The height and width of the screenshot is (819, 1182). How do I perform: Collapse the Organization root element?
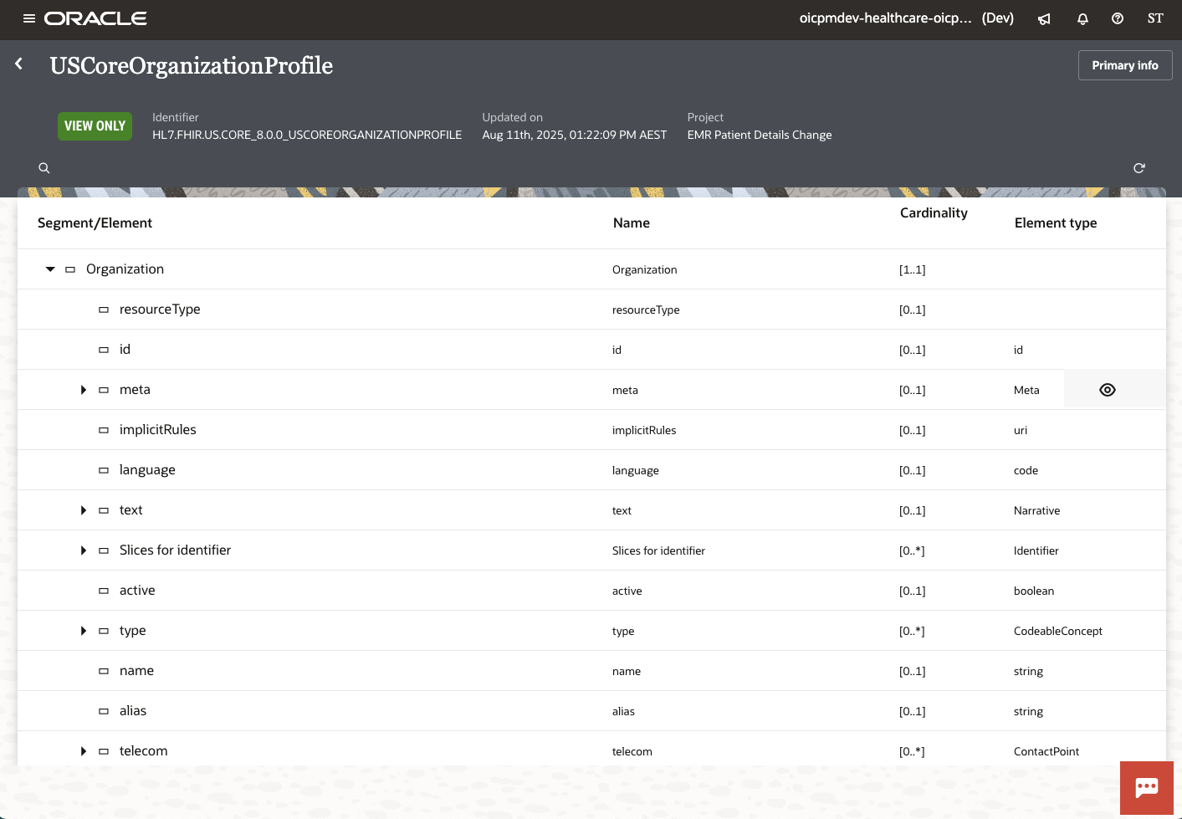50,269
